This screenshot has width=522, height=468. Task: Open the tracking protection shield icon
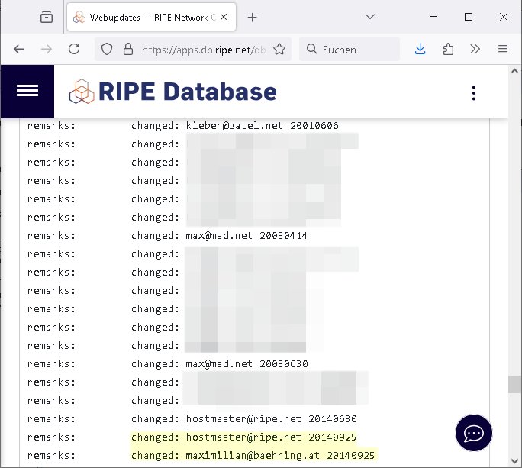[x=107, y=50]
